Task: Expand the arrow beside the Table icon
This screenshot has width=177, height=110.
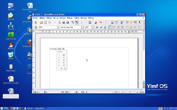Action: coord(119,22)
